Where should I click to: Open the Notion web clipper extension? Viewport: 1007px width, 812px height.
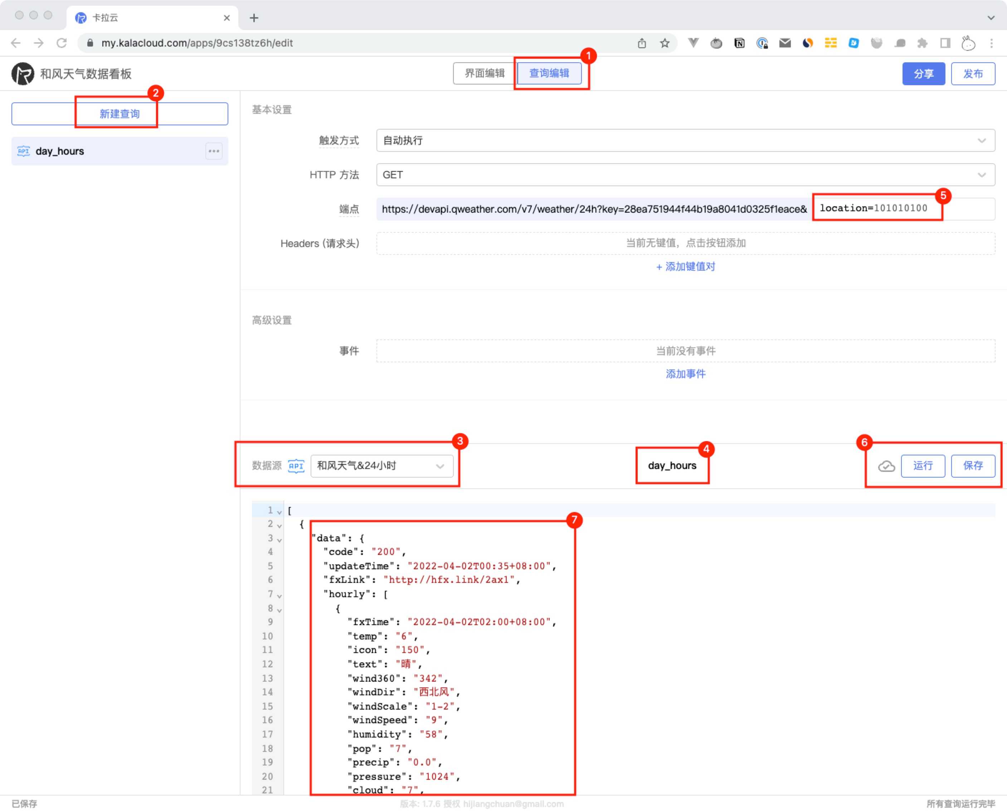tap(739, 43)
